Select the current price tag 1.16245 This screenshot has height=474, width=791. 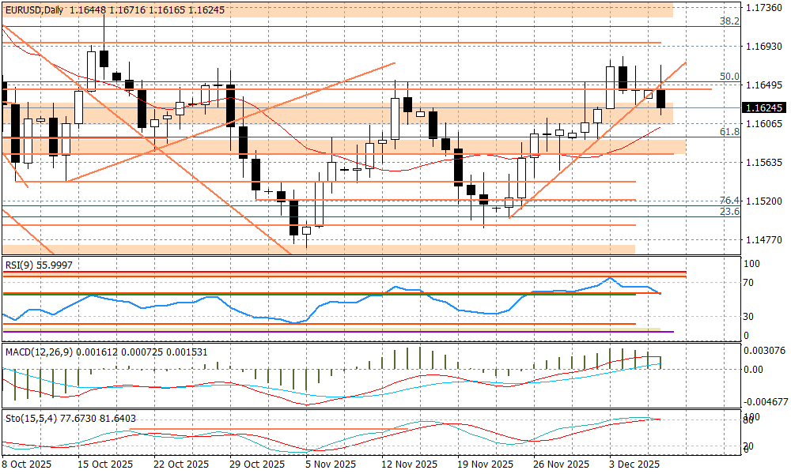point(764,107)
